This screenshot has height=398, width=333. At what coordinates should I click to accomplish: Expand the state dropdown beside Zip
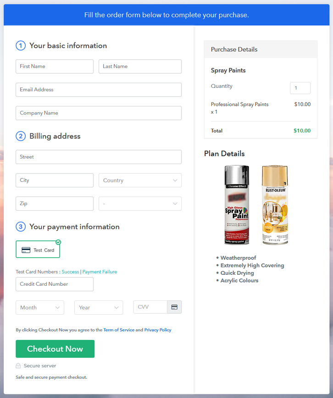coord(140,204)
